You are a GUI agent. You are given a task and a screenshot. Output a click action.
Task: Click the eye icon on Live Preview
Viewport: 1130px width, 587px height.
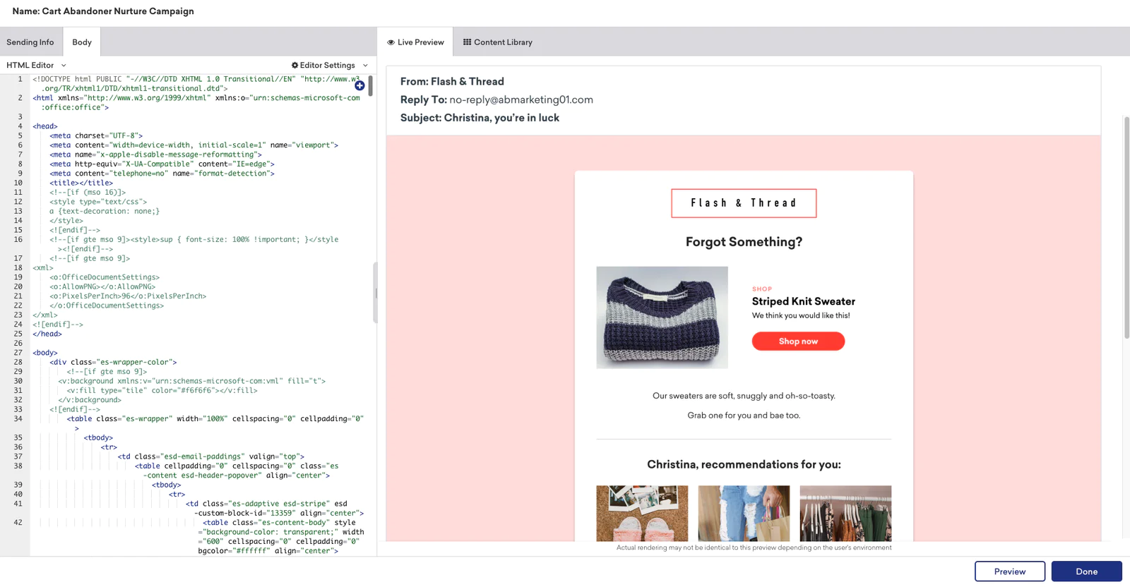point(391,42)
